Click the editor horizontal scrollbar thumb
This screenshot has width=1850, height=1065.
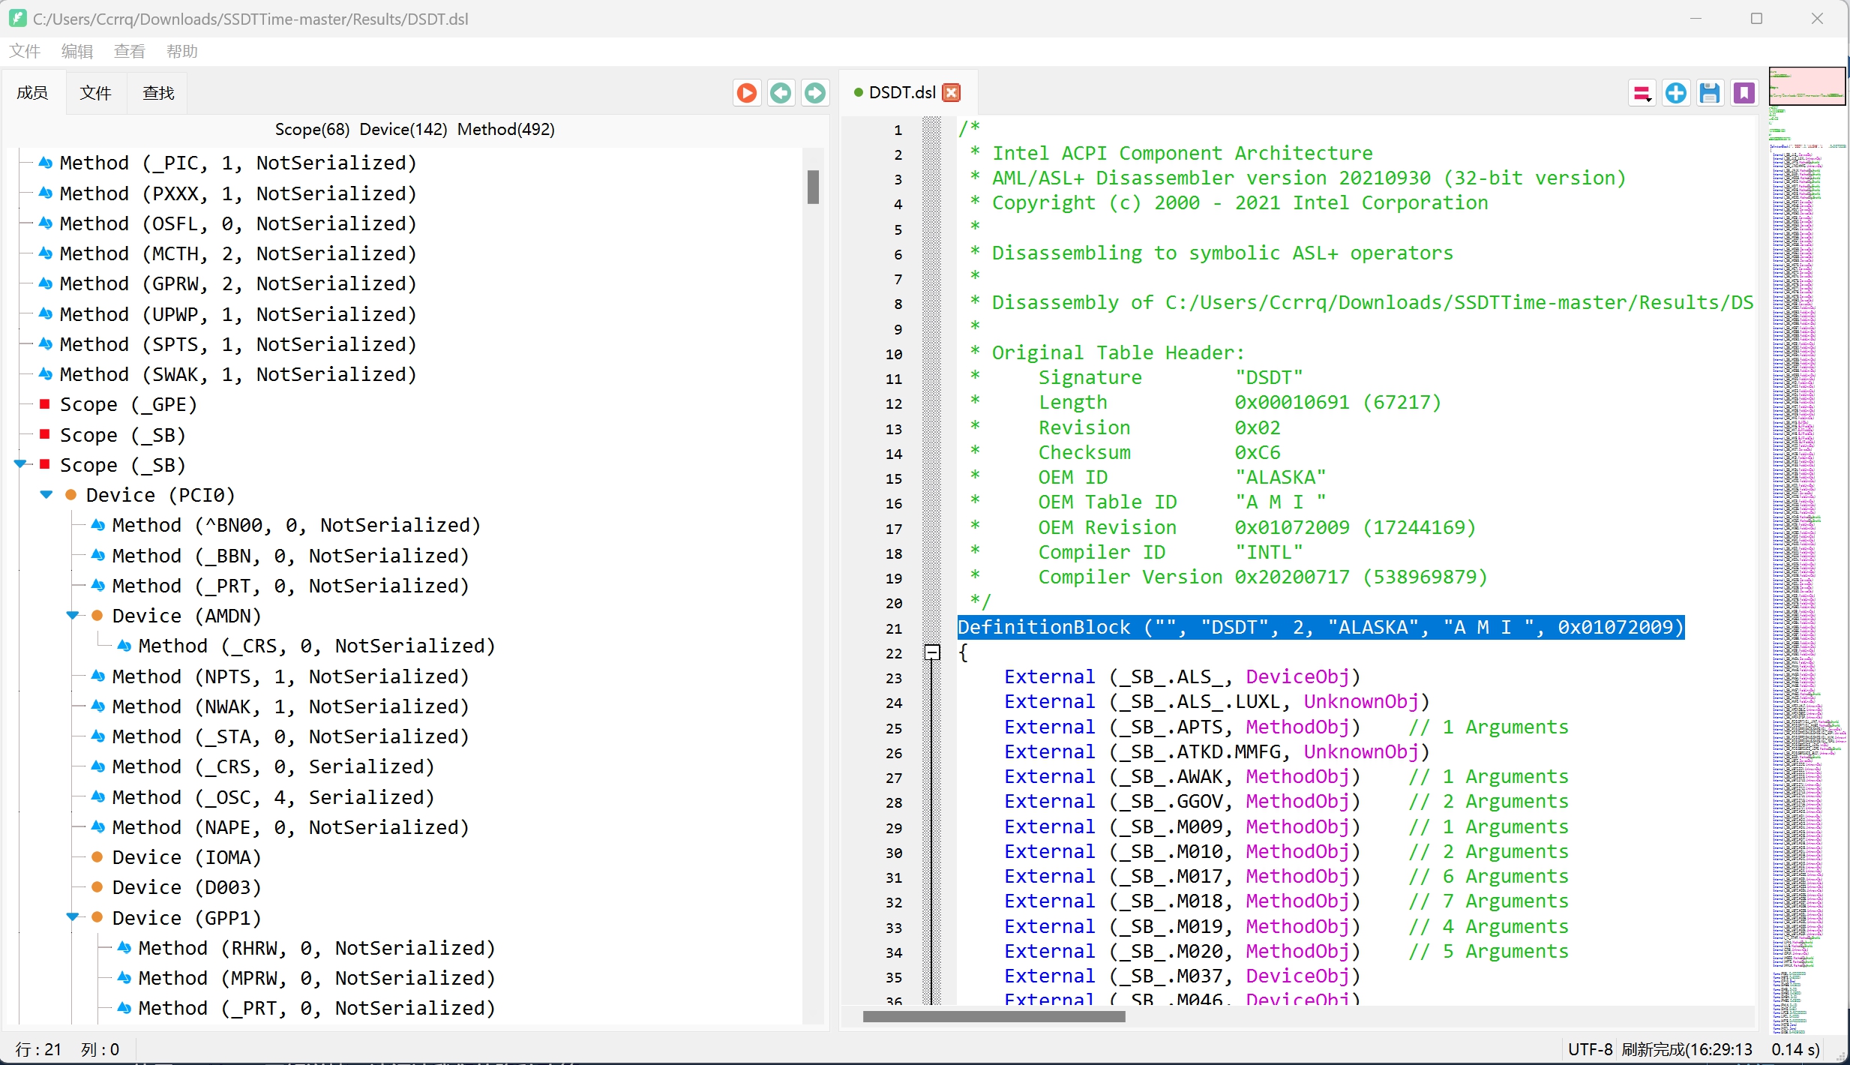click(x=994, y=1017)
